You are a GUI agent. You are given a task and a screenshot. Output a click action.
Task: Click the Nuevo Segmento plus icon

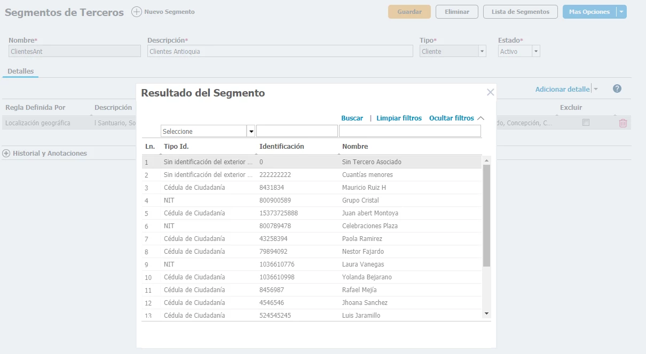(x=137, y=12)
